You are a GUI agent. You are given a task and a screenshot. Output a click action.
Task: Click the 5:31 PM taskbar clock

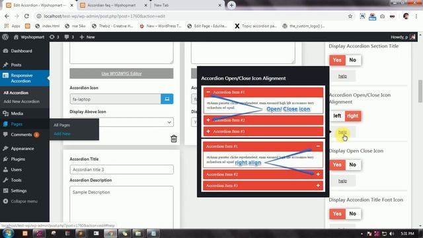click(x=407, y=233)
